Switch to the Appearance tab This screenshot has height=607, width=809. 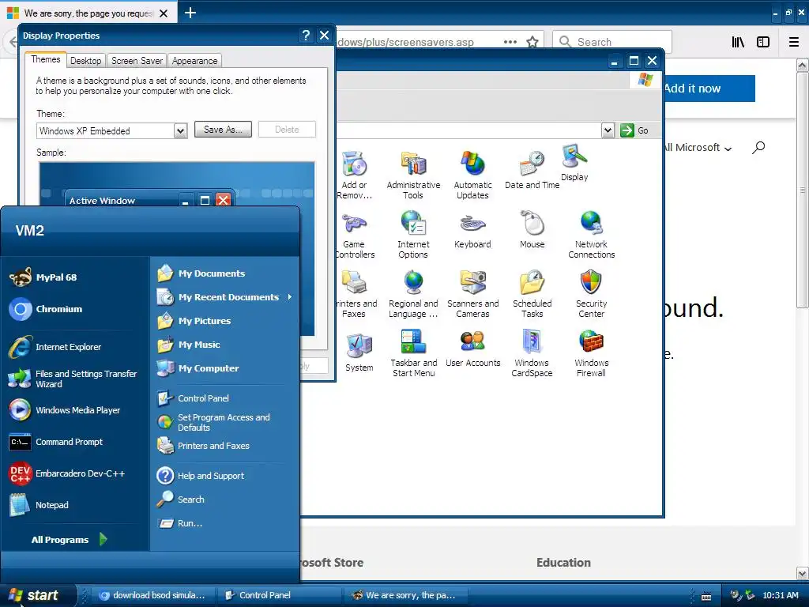194,61
